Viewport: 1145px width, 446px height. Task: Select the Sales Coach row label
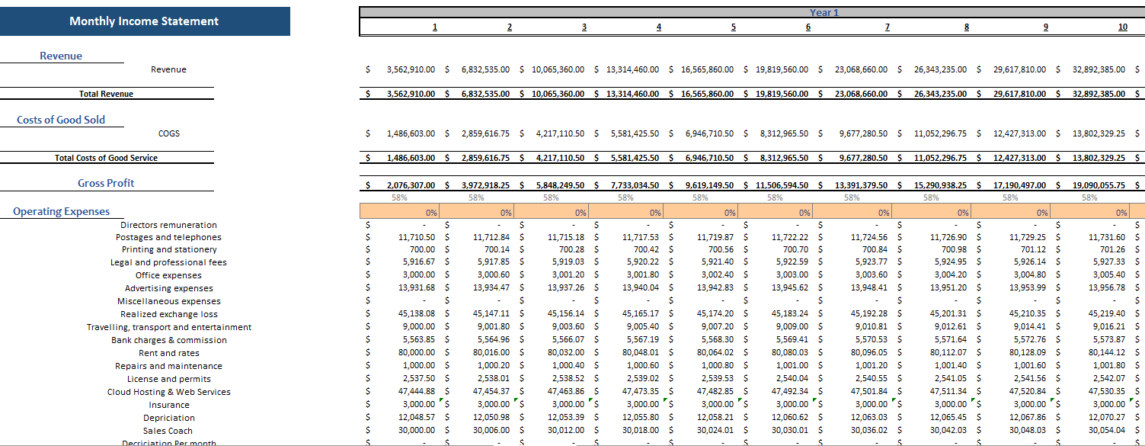tap(168, 430)
